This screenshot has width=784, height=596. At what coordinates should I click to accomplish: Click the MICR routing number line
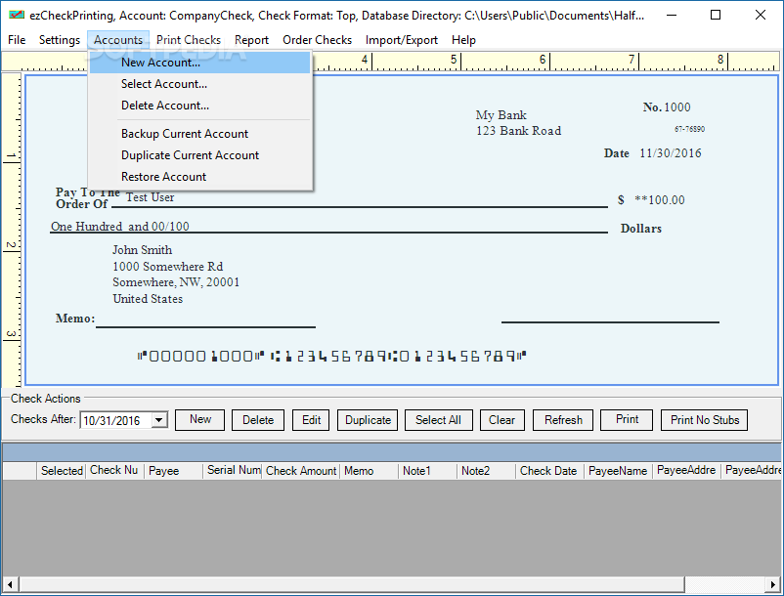point(331,357)
